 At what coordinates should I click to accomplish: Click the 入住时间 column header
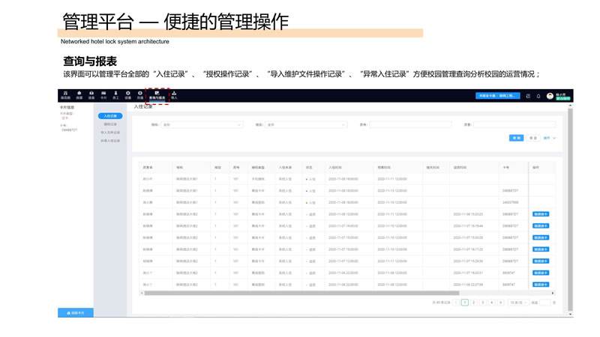(335, 168)
